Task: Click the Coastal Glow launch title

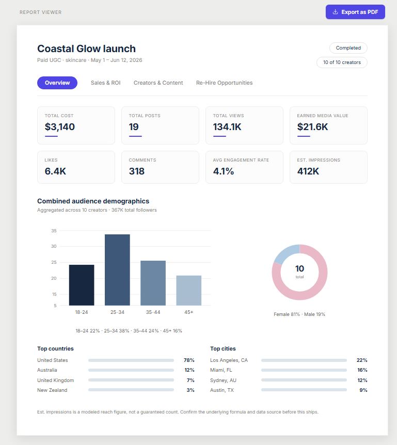Action: click(86, 49)
